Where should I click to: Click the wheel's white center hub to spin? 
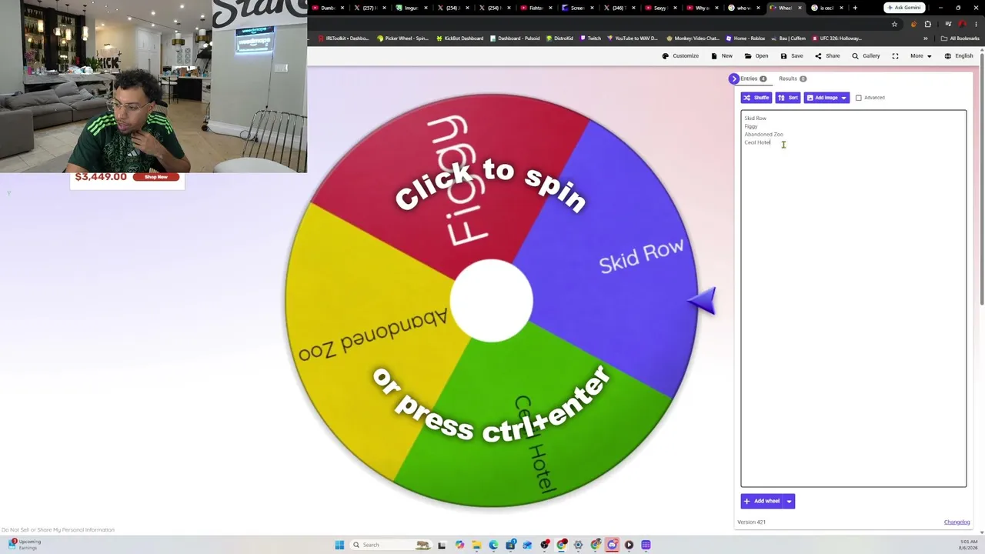point(491,300)
